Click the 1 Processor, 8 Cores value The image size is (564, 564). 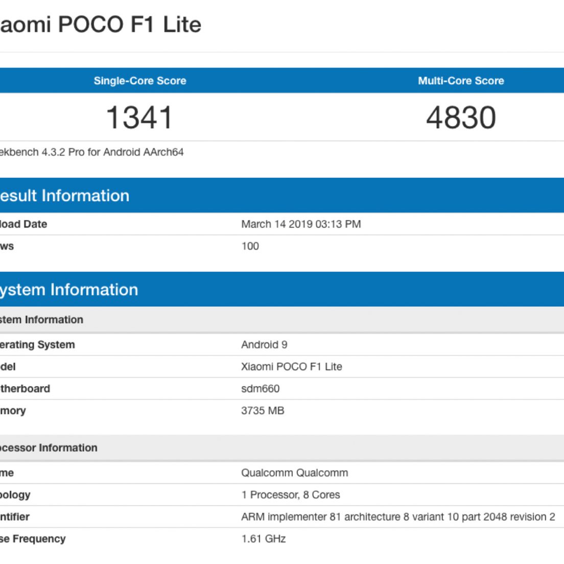(291, 495)
